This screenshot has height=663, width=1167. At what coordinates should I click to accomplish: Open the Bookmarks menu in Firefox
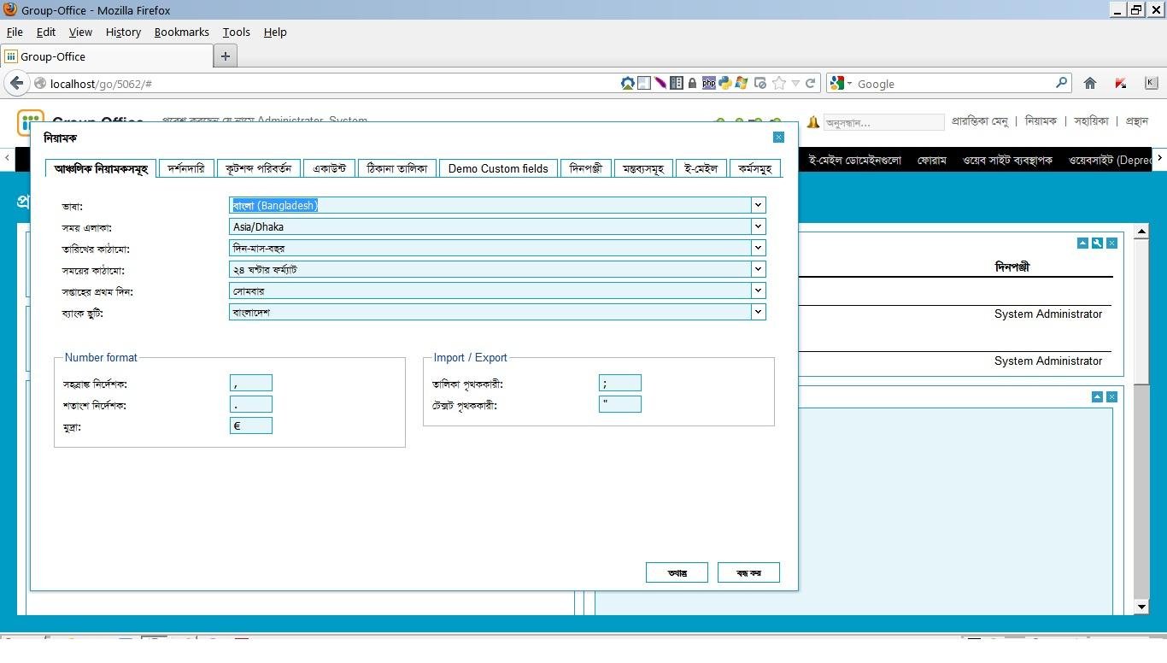tap(181, 32)
